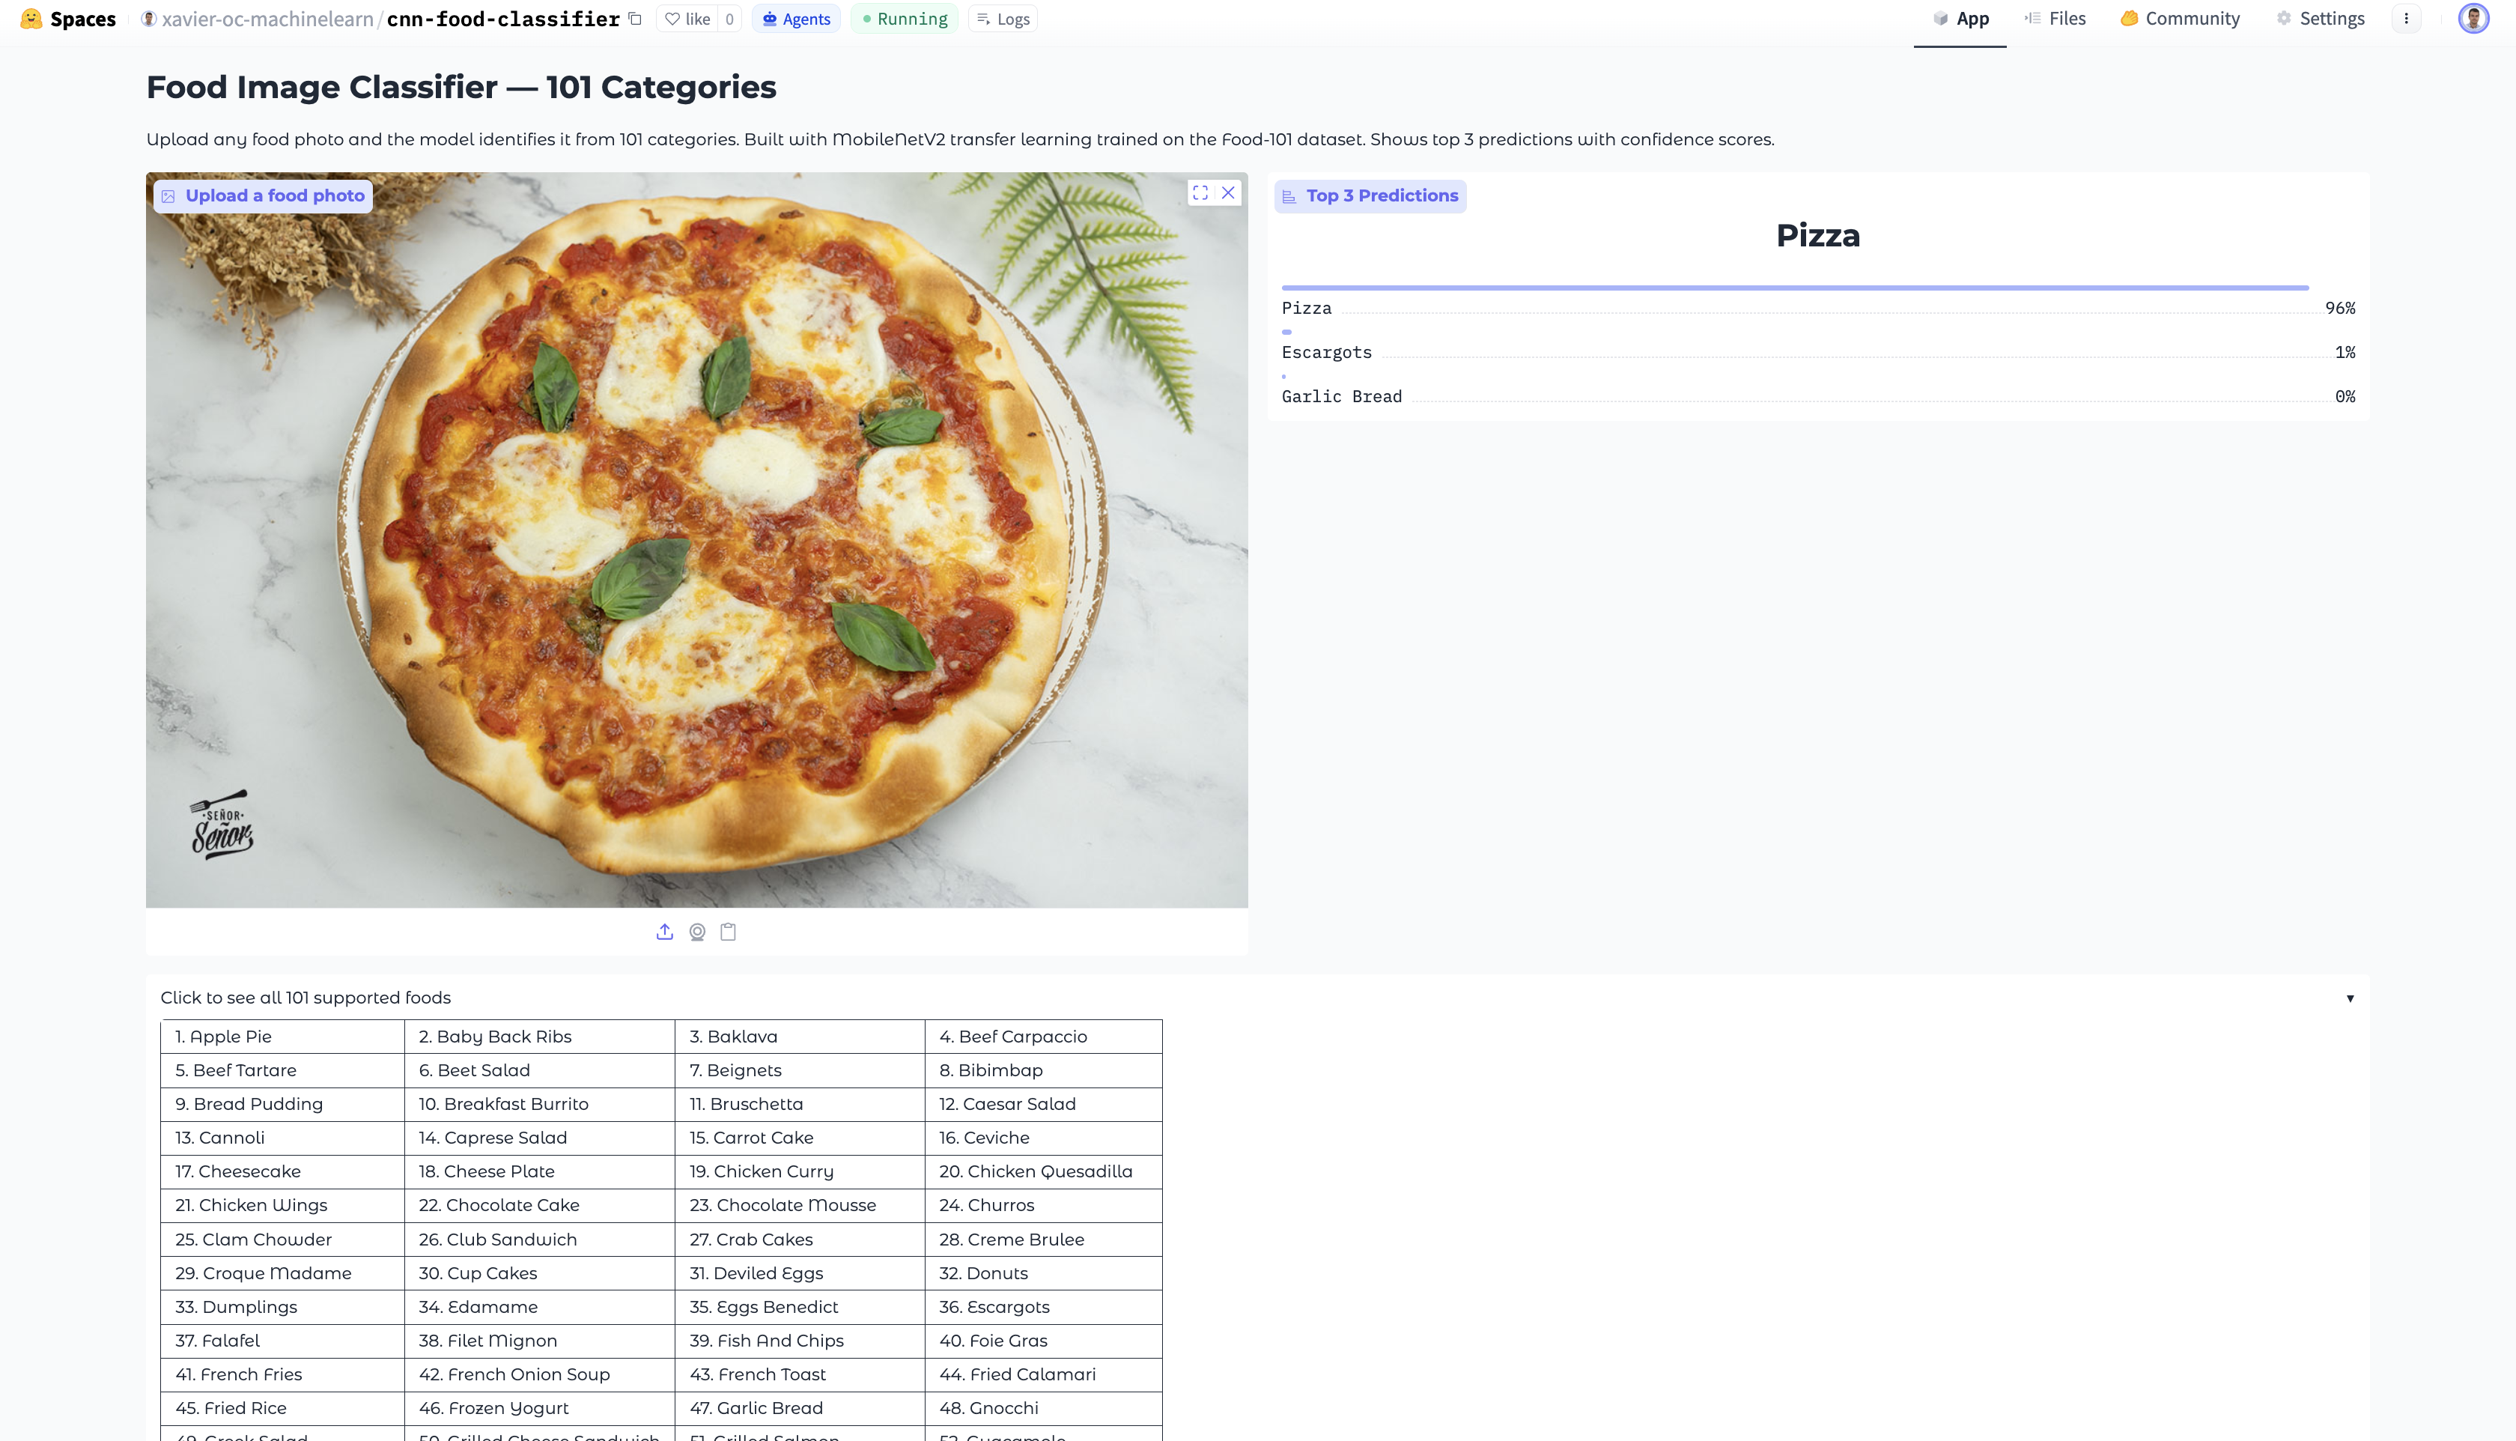Open the three-dot more options menu
Image resolution: width=2516 pixels, height=1441 pixels.
click(2406, 19)
